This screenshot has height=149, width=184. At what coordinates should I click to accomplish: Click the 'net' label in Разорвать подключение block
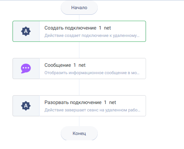(x=112, y=102)
